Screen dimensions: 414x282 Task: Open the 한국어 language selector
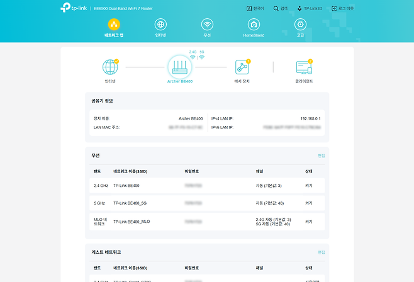[x=254, y=9]
